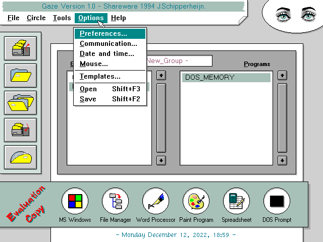This screenshot has width=323, height=242.
Task: Click the file cabinet with folders icon at top of sidebar
Action: 20,48
